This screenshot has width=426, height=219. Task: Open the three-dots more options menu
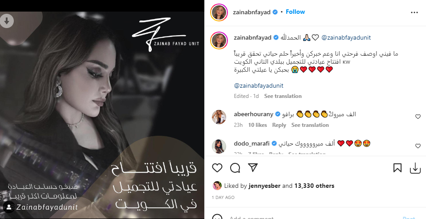pos(414,12)
